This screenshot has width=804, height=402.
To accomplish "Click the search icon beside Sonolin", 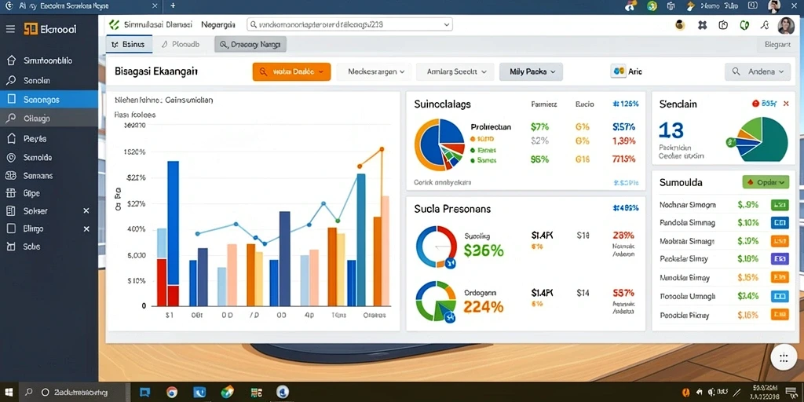I will (x=11, y=81).
